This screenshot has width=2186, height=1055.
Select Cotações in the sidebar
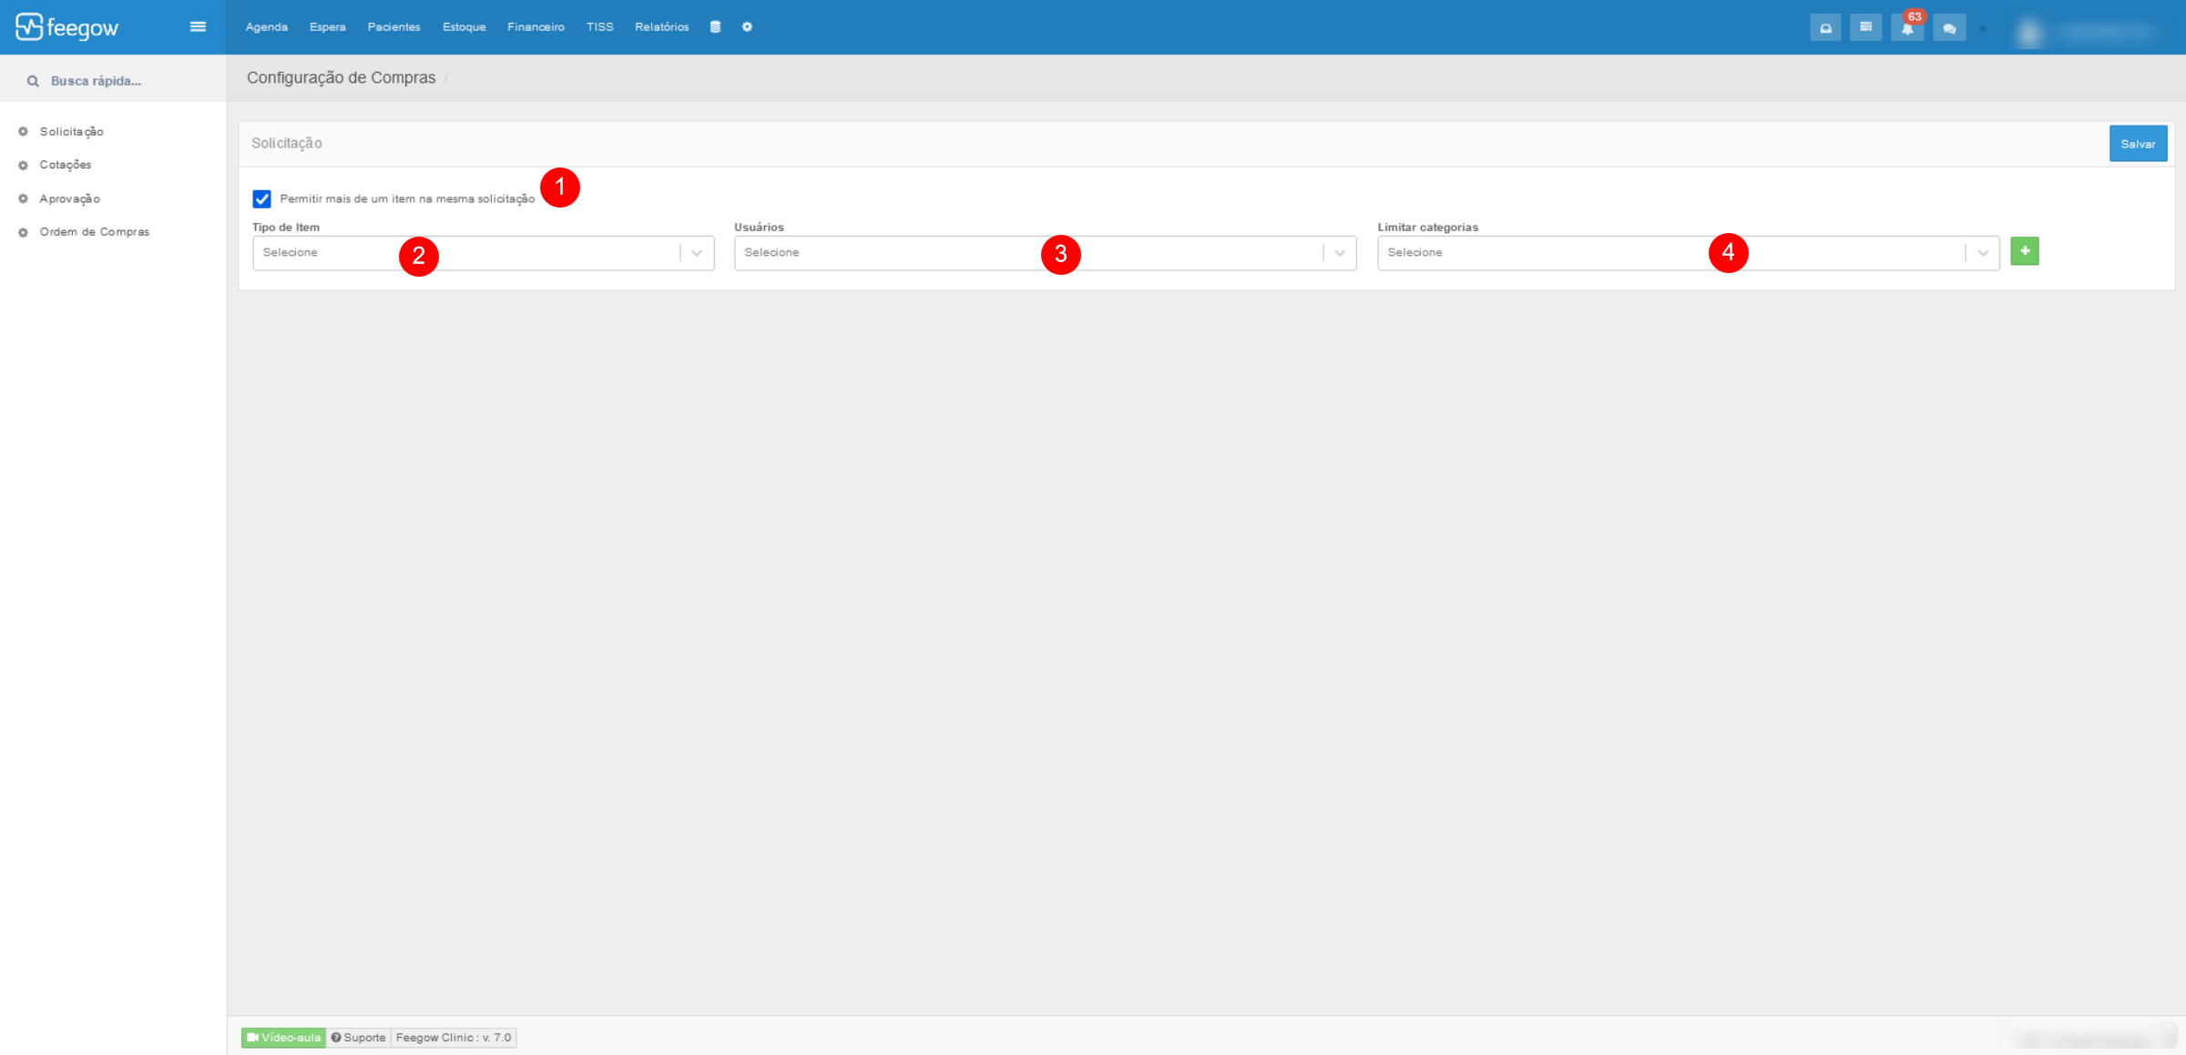pyautogui.click(x=66, y=165)
